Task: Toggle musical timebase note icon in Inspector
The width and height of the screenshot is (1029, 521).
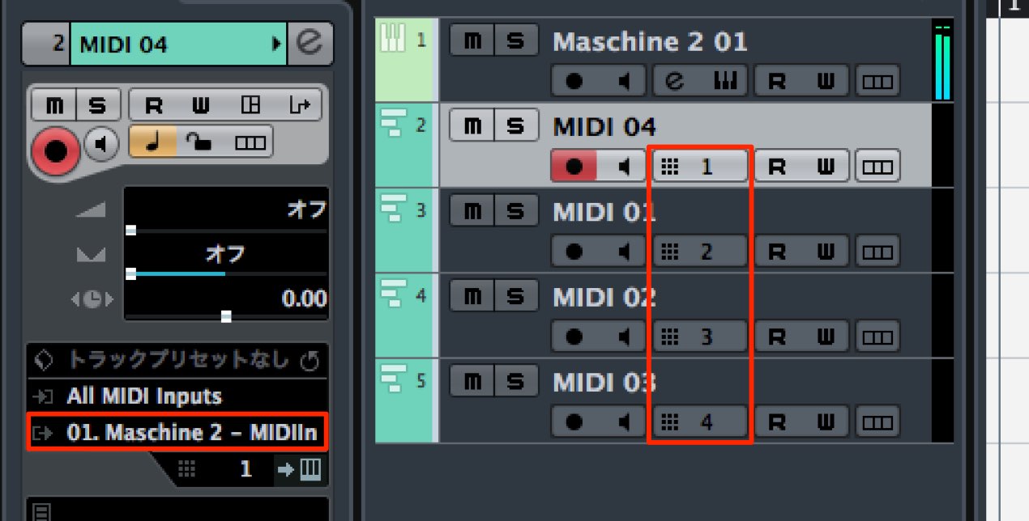Action: pos(153,142)
